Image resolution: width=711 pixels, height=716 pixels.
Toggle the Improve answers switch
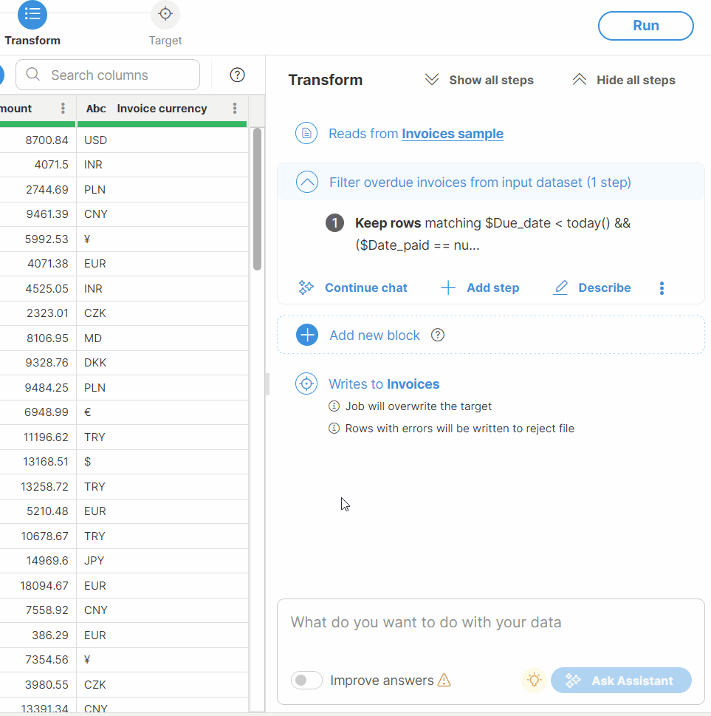click(306, 681)
